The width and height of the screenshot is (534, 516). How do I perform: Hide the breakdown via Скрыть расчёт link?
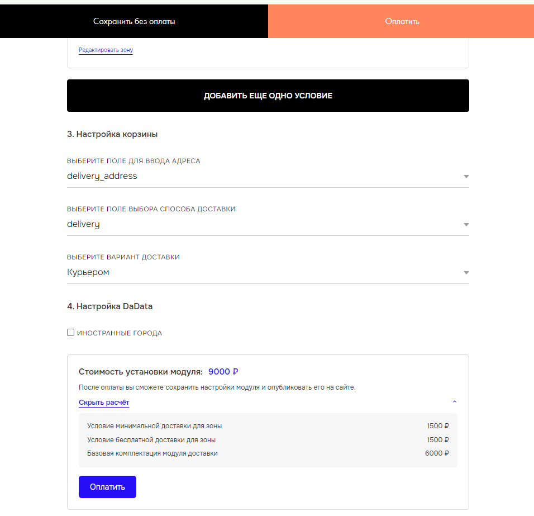click(104, 403)
